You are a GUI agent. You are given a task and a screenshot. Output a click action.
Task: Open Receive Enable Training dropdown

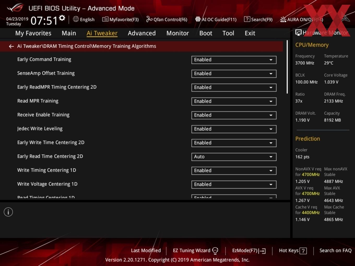[x=234, y=115]
